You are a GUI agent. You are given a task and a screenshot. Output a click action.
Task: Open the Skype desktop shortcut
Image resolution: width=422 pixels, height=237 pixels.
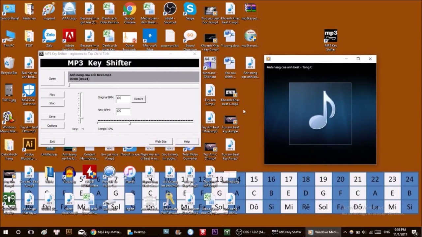click(x=190, y=11)
